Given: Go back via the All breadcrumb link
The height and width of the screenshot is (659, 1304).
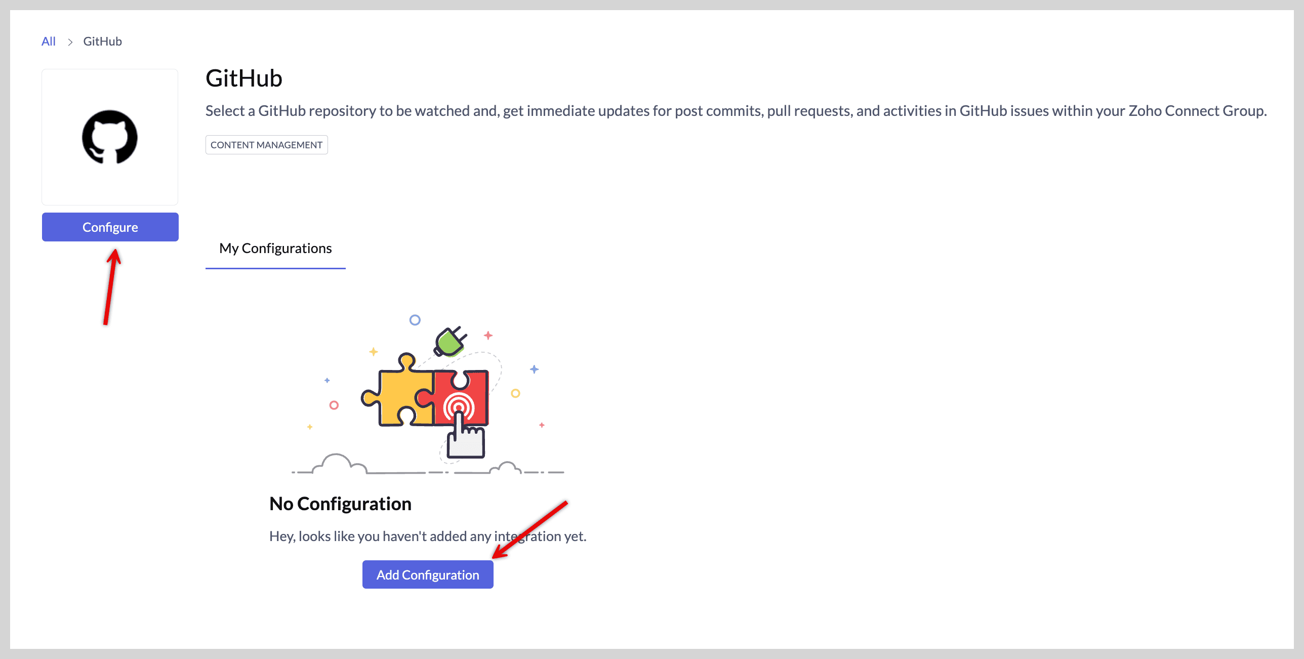Looking at the screenshot, I should point(49,42).
